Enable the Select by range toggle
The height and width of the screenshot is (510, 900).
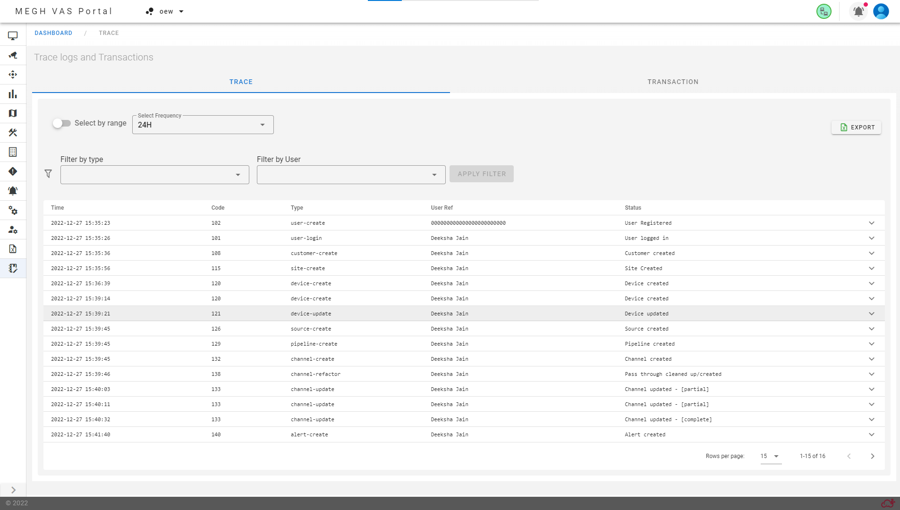[x=62, y=123]
